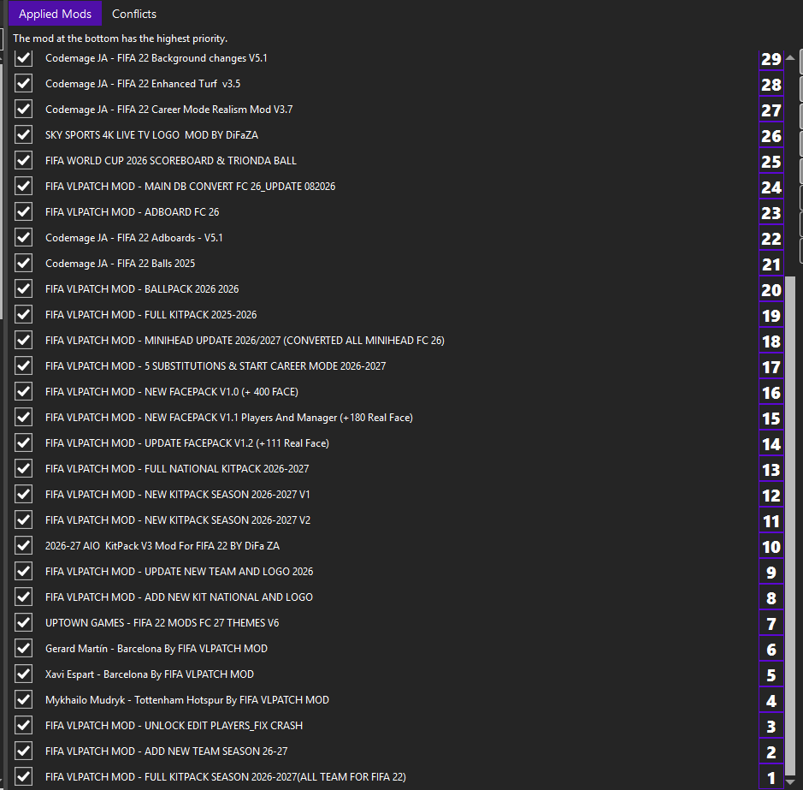Switch to the Conflicts tab
The width and height of the screenshot is (803, 790).
point(134,14)
